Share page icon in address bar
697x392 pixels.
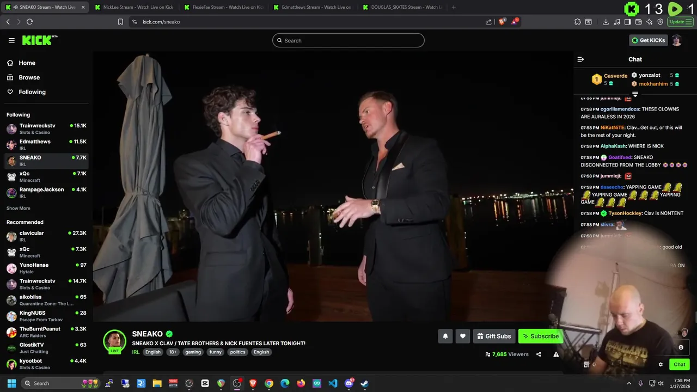pos(488,22)
